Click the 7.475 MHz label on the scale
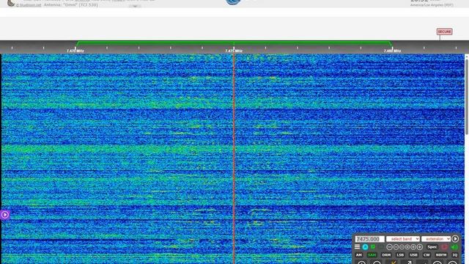469x264 pixels. point(234,51)
